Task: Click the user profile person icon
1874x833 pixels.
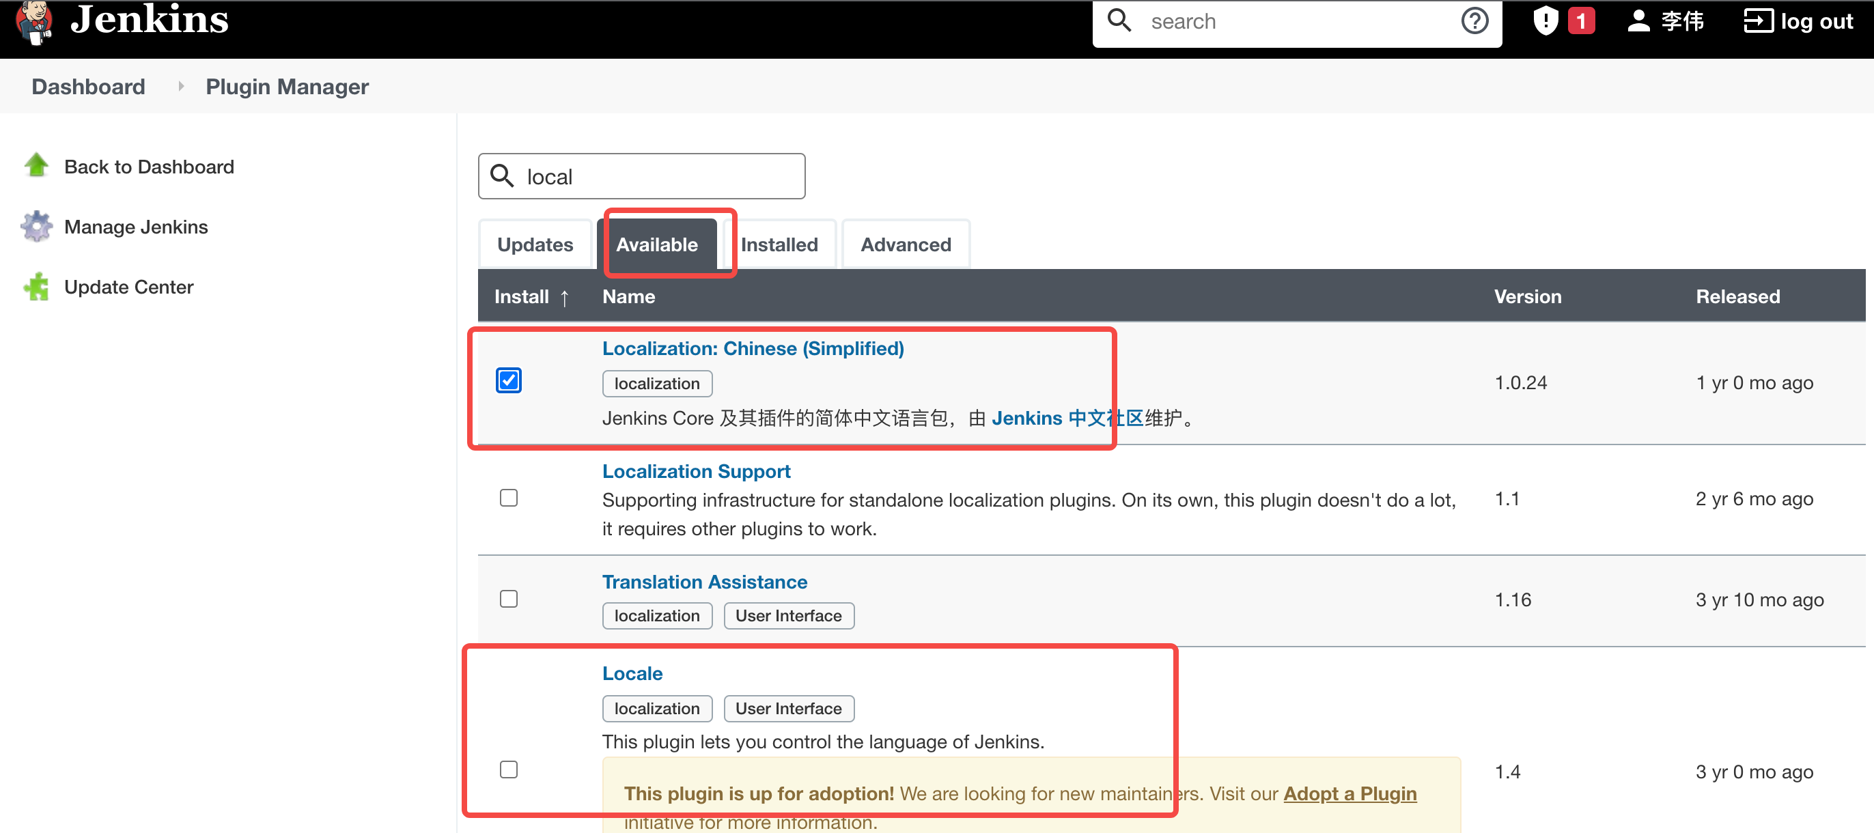Action: [1638, 20]
